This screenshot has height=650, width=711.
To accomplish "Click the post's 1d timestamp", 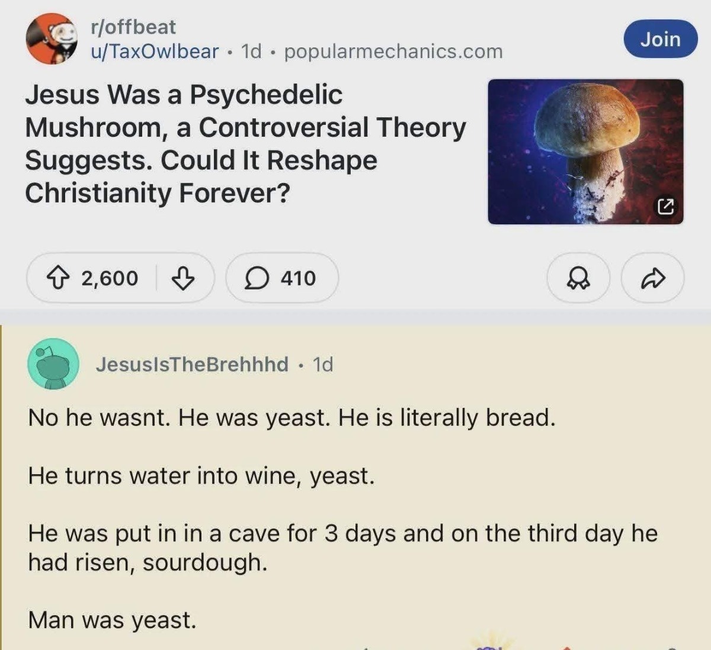I will pos(251,52).
